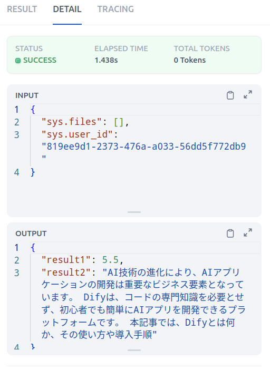Click the Japanese result2 text
This screenshot has width=270, height=370.
143,303
